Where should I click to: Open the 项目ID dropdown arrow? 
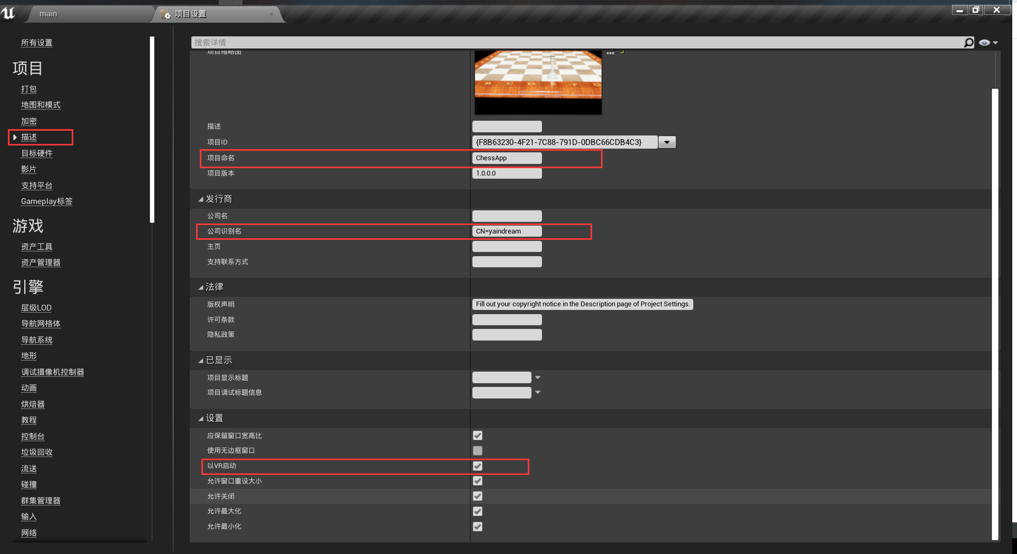pyautogui.click(x=667, y=142)
